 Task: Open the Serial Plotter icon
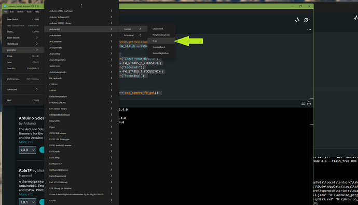point(297,20)
